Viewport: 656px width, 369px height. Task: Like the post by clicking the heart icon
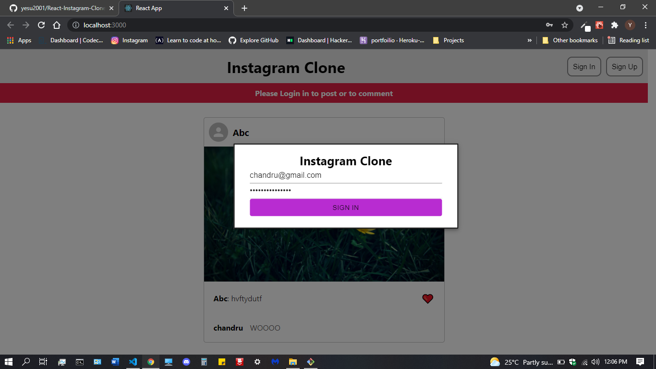[427, 298]
